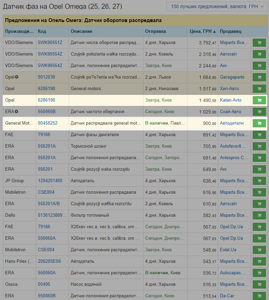The image size is (269, 300).
Task: Open seller Хип-Авто
Action: point(229,89)
